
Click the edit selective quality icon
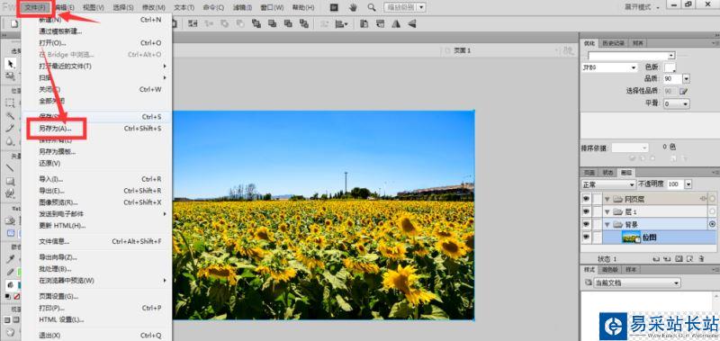click(x=683, y=92)
